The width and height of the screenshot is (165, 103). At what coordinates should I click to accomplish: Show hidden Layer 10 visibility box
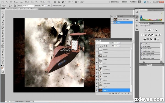pyautogui.click(x=97, y=52)
